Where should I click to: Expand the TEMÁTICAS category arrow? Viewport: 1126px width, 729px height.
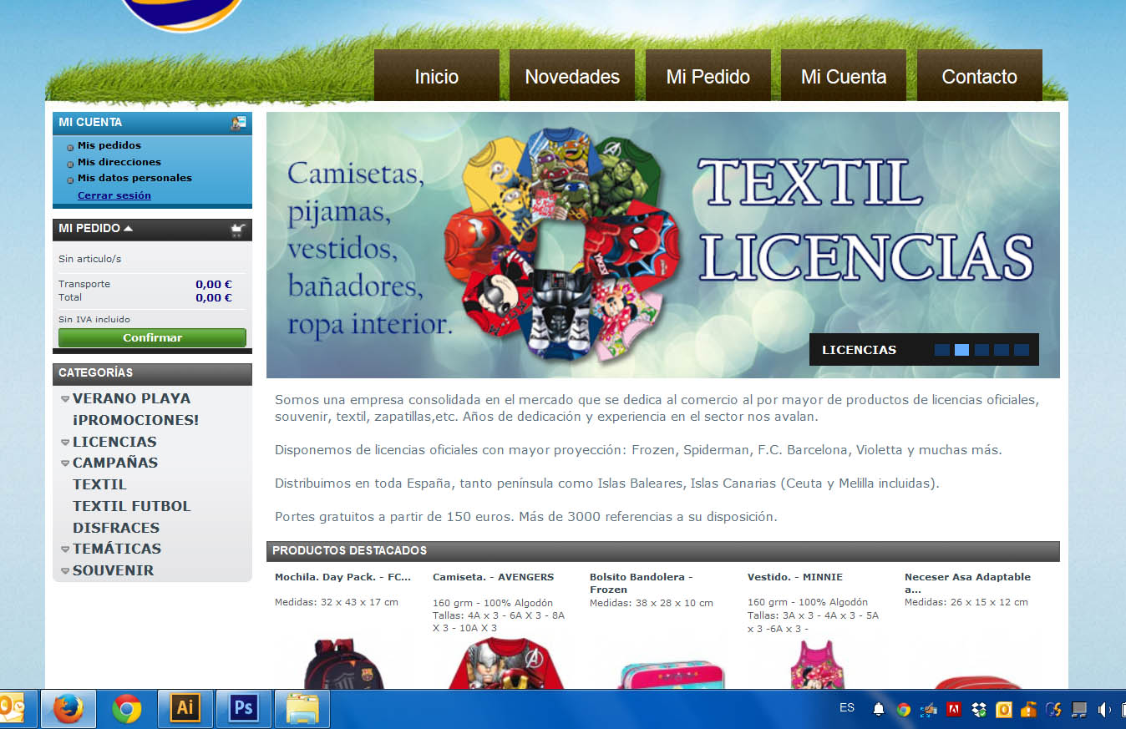pos(65,549)
